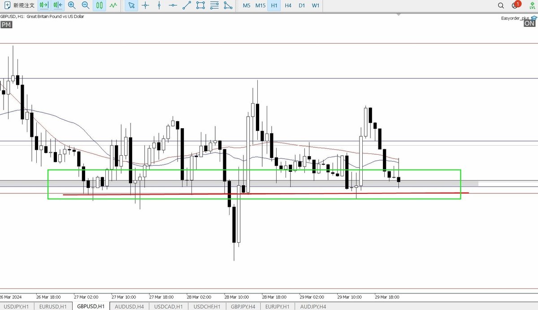Click the chart shift triangle marker
Image resolution: width=538 pixels, height=310 pixels.
tap(398, 15)
